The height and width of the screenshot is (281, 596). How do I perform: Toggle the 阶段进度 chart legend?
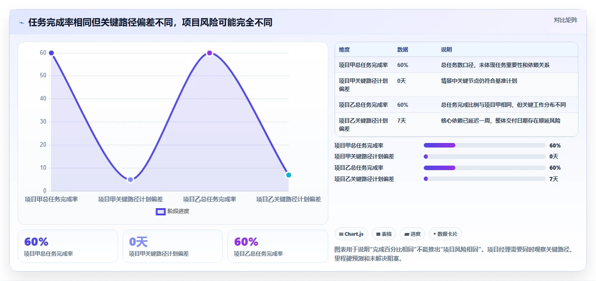click(172, 211)
